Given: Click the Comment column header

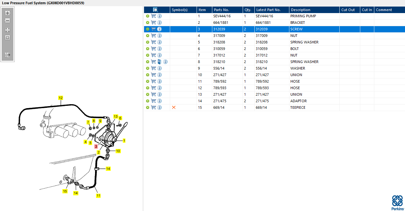Looking at the screenshot, I should pos(390,10).
